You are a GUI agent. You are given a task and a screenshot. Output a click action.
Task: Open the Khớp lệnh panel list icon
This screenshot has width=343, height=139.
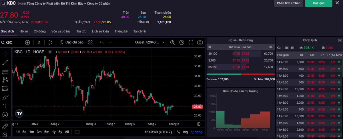pyautogui.click(x=340, y=40)
